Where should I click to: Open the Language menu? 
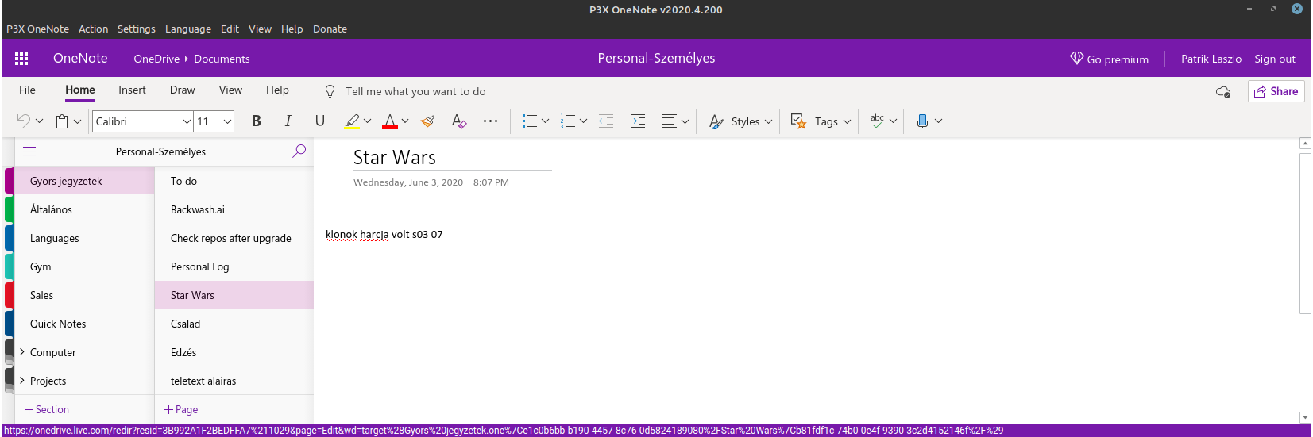click(x=188, y=29)
